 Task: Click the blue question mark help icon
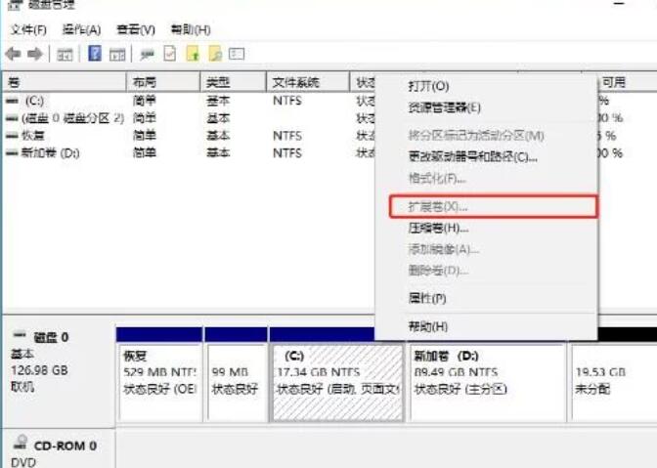[95, 54]
